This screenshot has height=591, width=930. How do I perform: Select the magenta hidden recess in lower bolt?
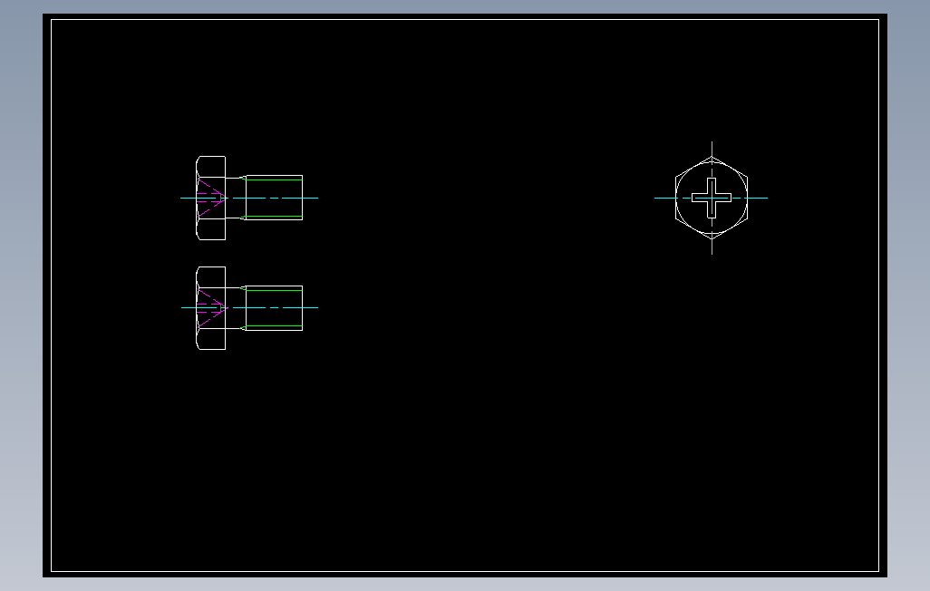(210, 308)
